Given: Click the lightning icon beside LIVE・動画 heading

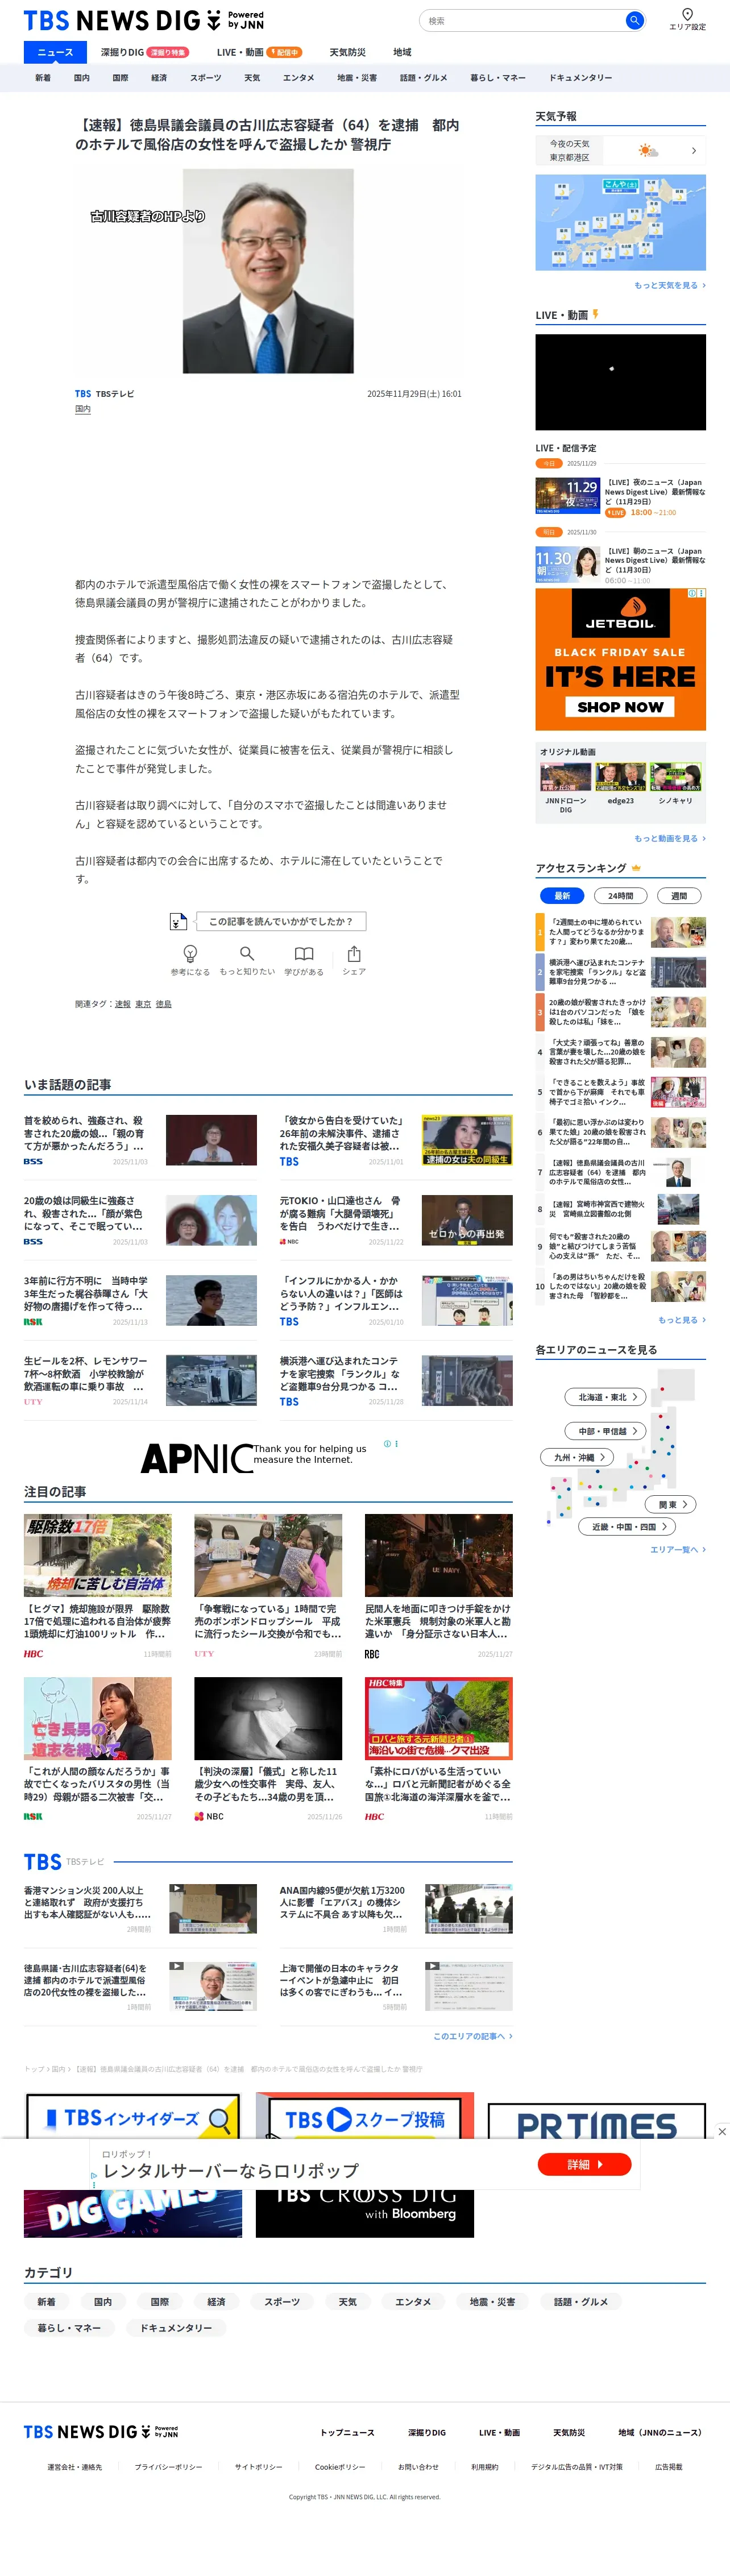Looking at the screenshot, I should coord(595,314).
